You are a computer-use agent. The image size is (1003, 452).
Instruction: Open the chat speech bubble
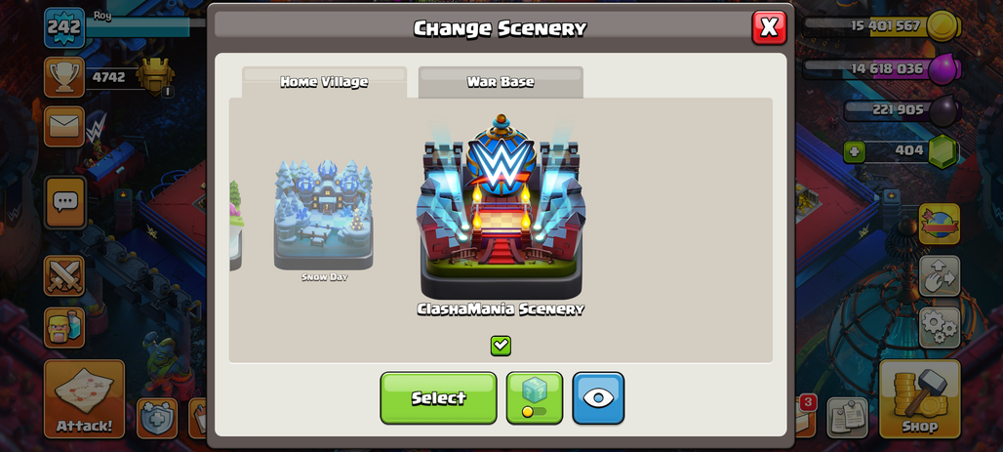[x=64, y=203]
